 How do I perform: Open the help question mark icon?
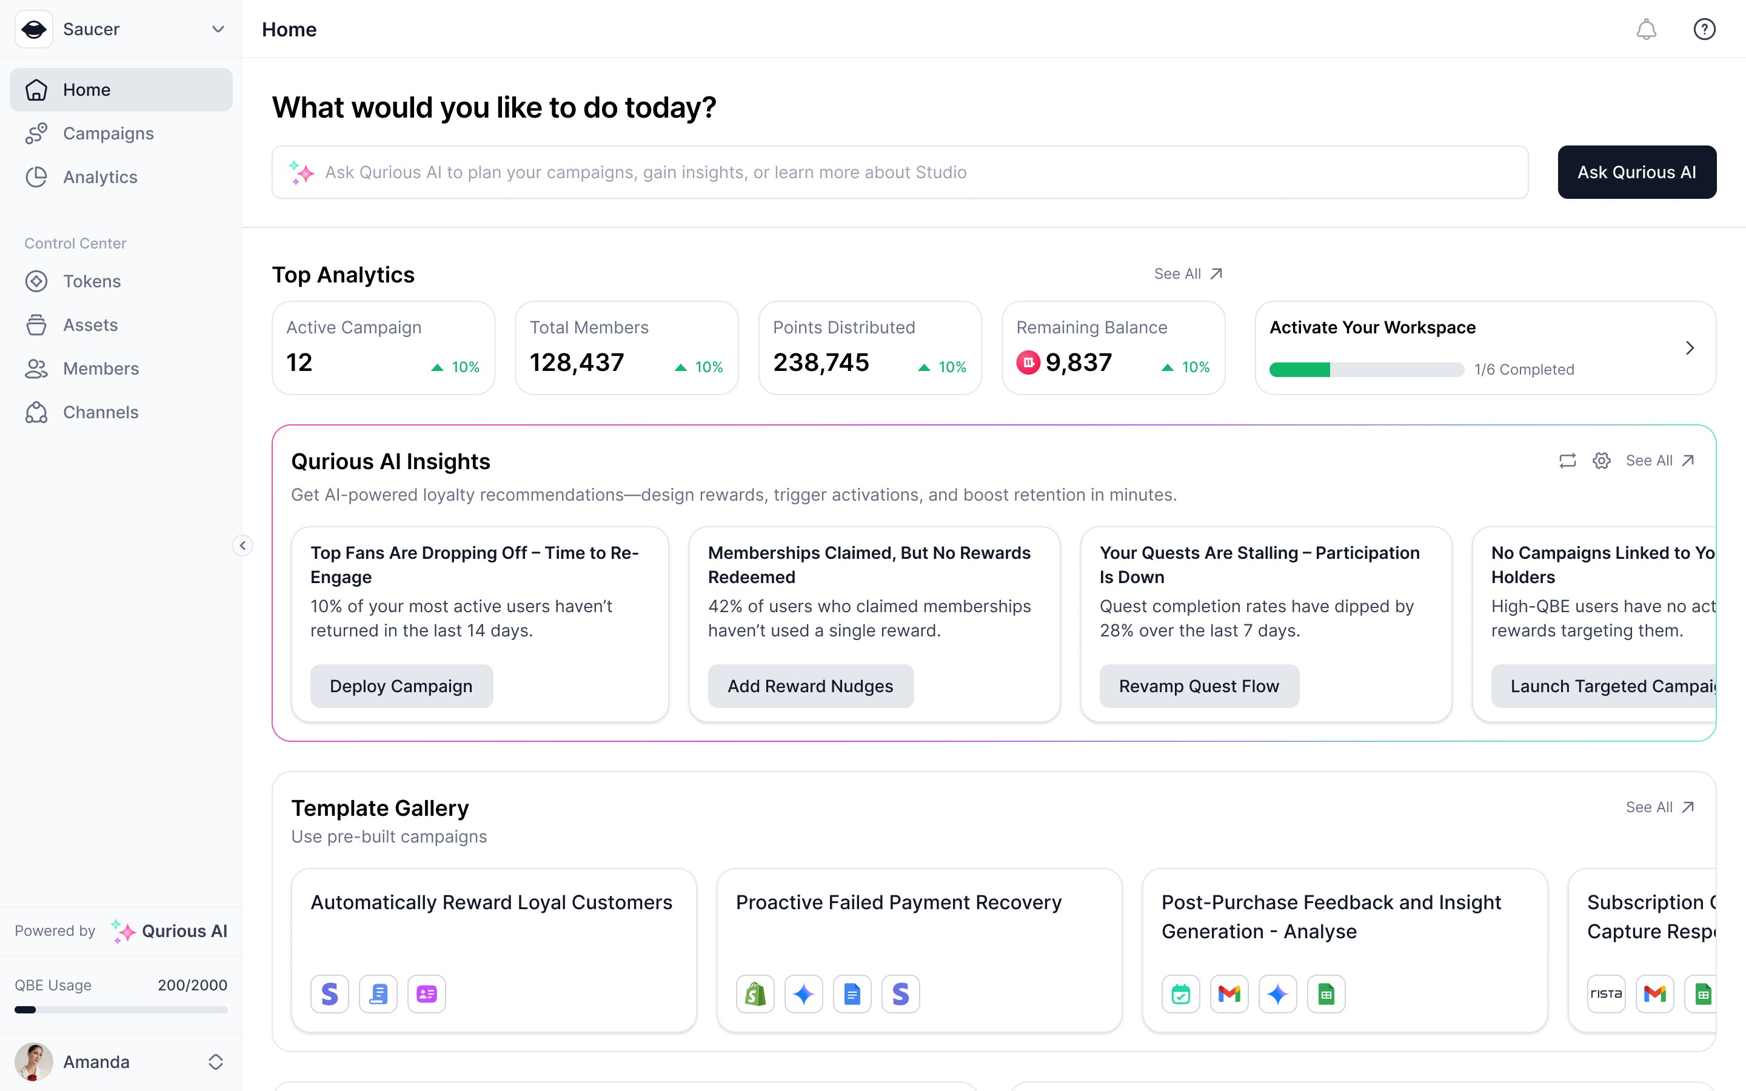[x=1704, y=29]
